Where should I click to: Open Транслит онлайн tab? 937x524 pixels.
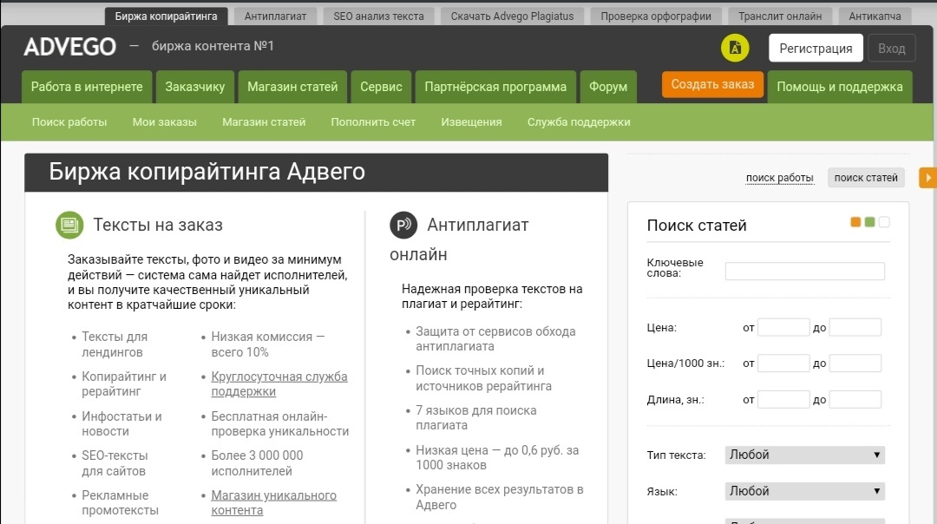coord(780,16)
